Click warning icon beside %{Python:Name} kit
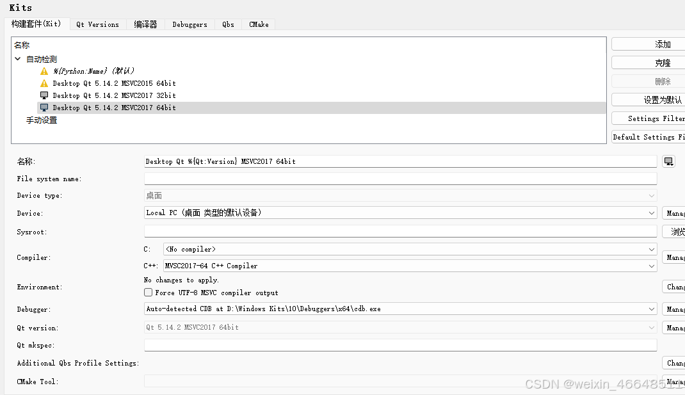The height and width of the screenshot is (395, 685). click(44, 71)
